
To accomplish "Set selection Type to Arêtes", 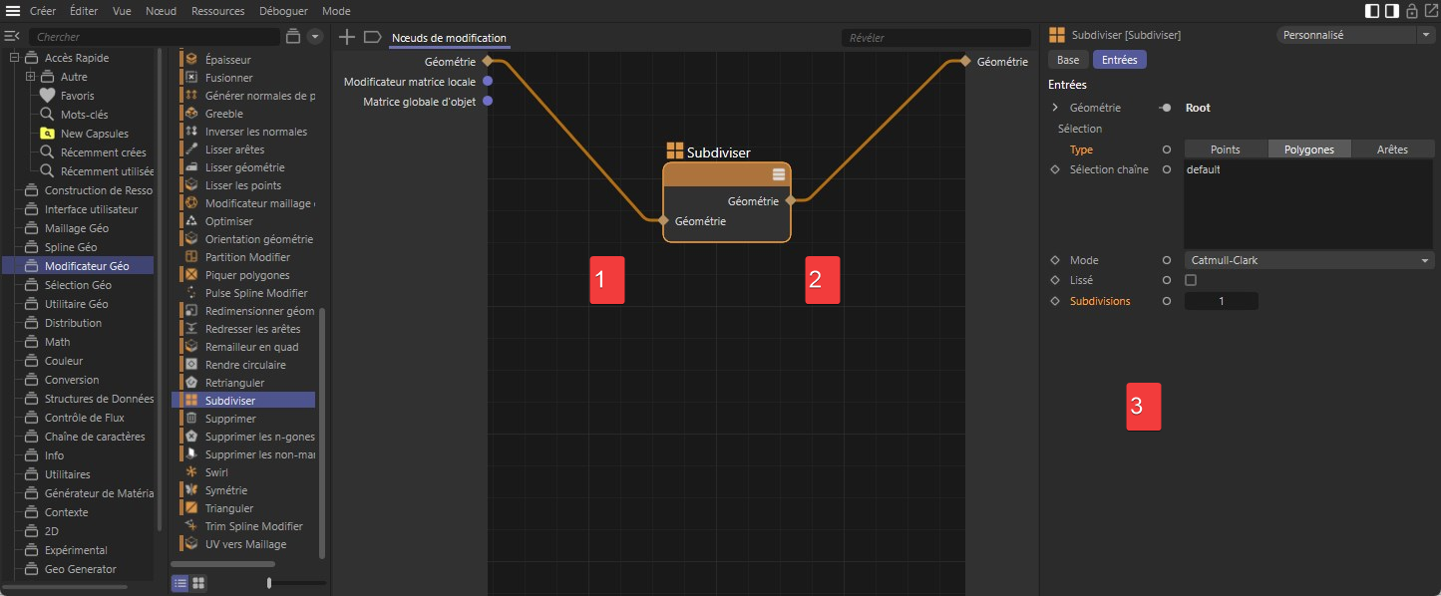I will click(1392, 149).
